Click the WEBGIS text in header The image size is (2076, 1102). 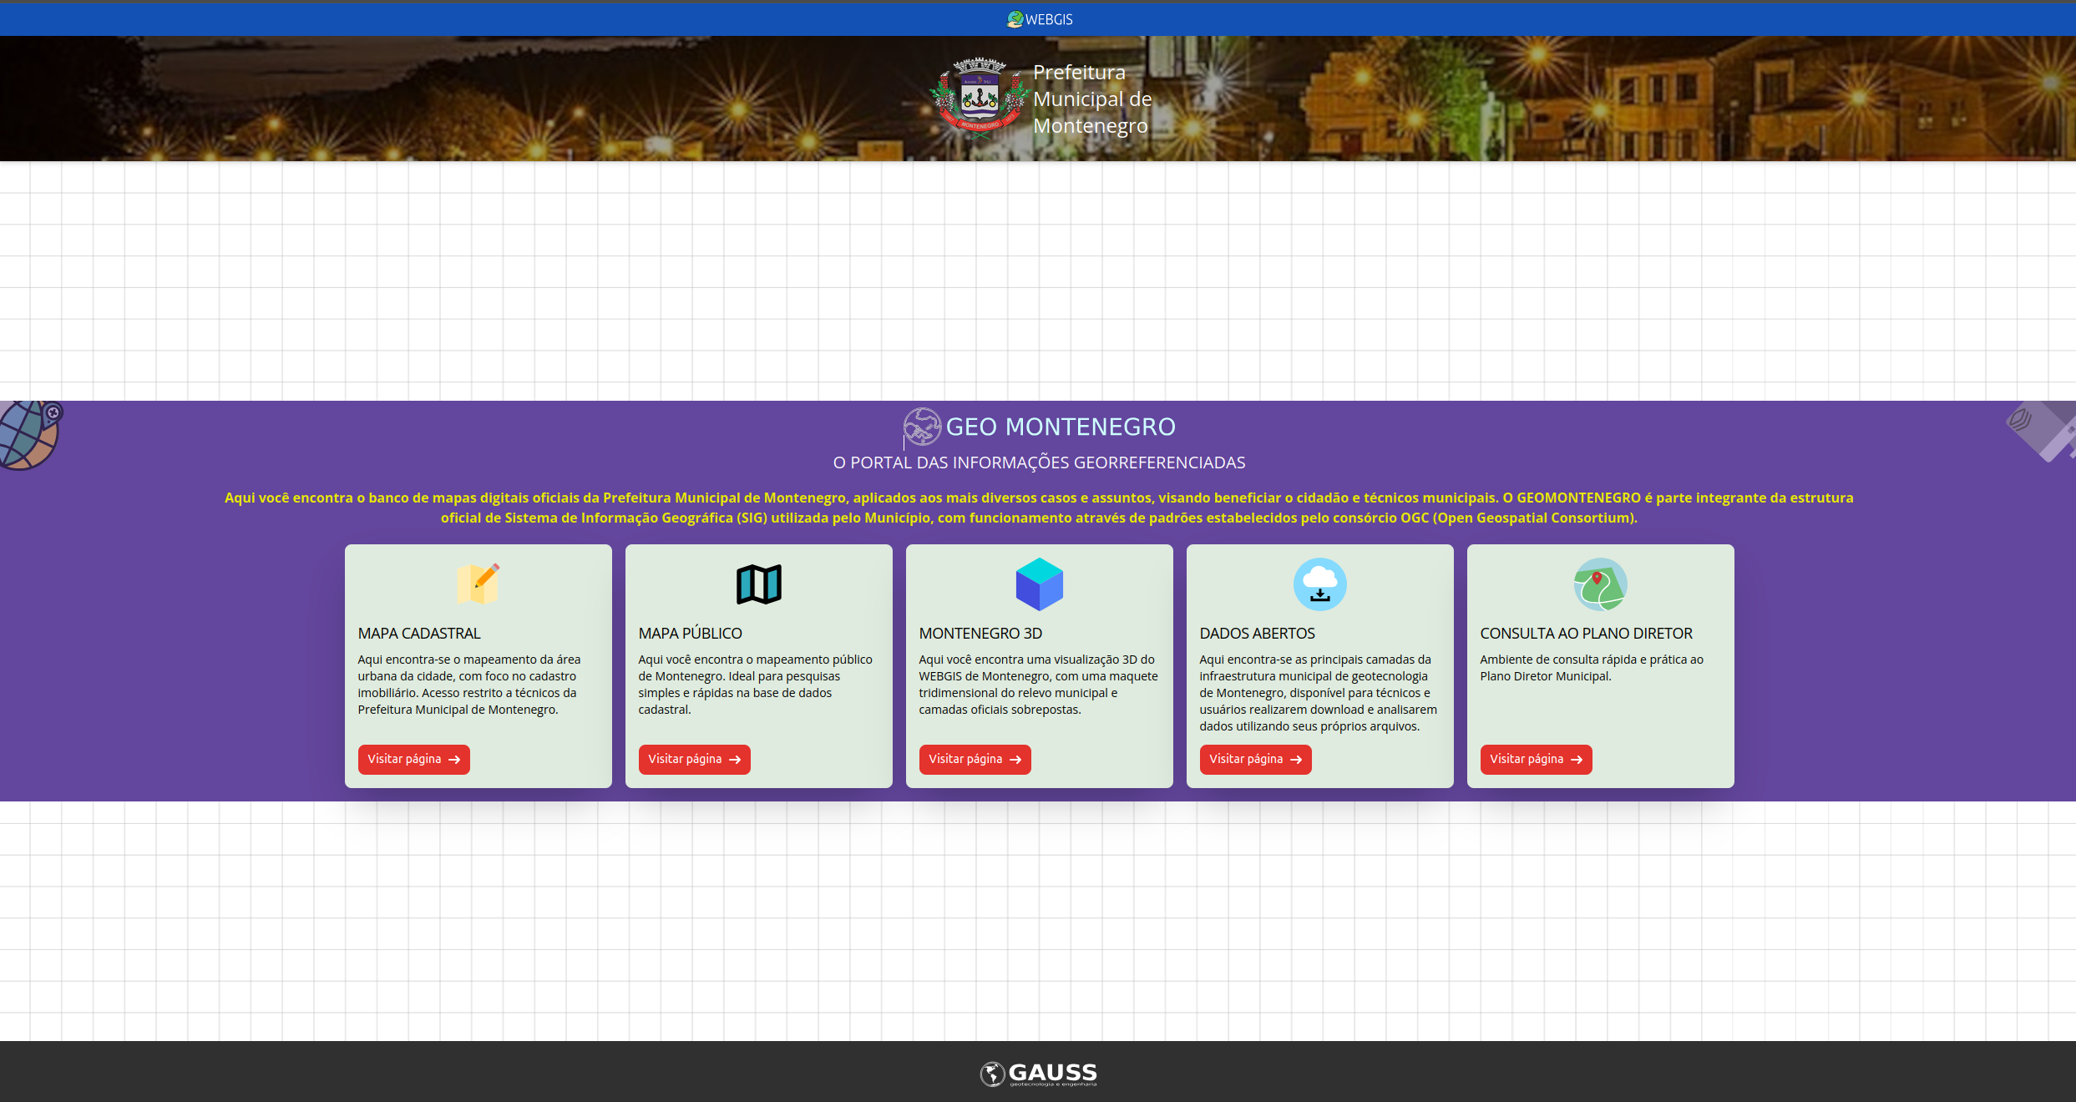click(x=1049, y=19)
